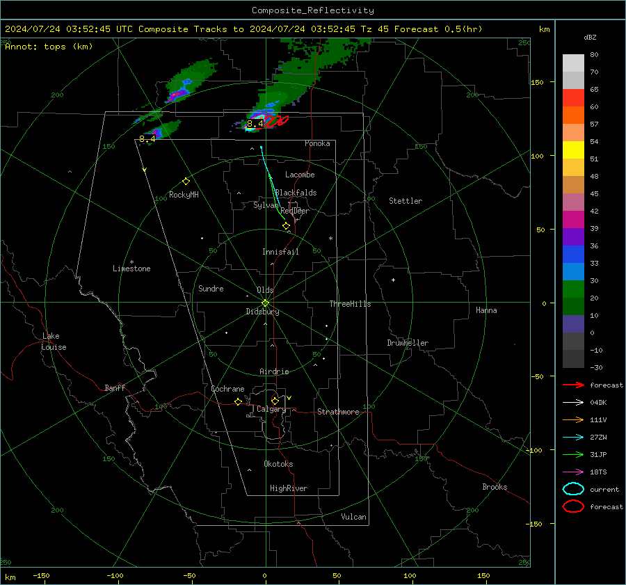This screenshot has width=626, height=585.
Task: Click the asterisk marker above Limestone
Action: (131, 262)
